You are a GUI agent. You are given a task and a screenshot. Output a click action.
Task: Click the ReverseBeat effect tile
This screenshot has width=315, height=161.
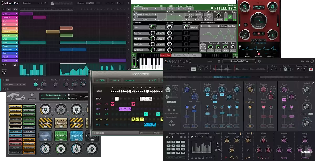(x=45, y=123)
